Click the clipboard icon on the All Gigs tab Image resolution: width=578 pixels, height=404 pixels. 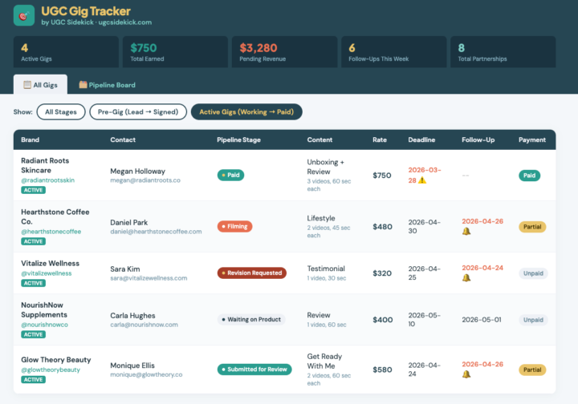27,85
